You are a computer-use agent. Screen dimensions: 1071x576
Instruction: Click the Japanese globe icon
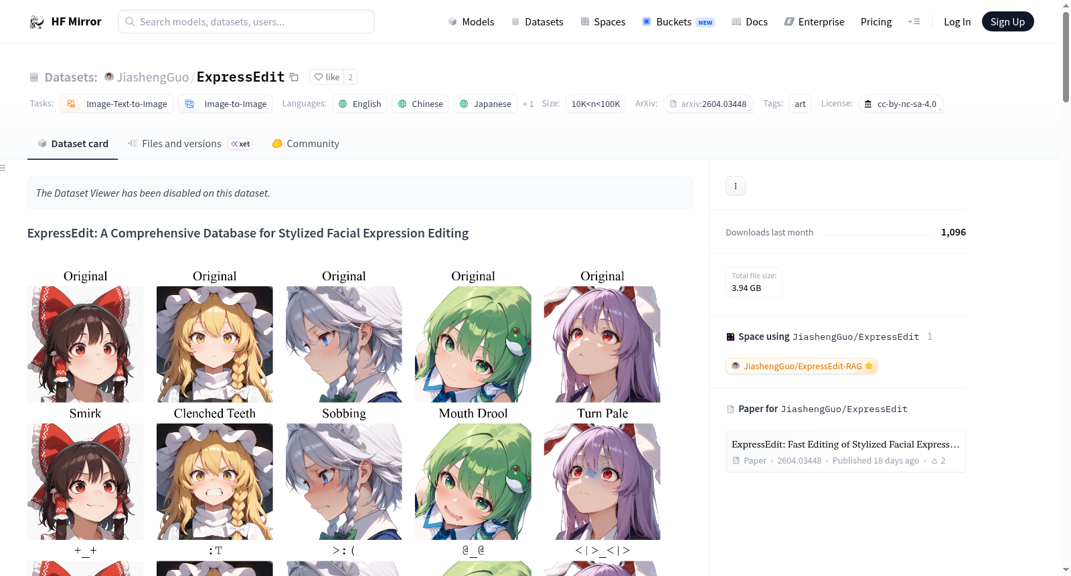(464, 104)
